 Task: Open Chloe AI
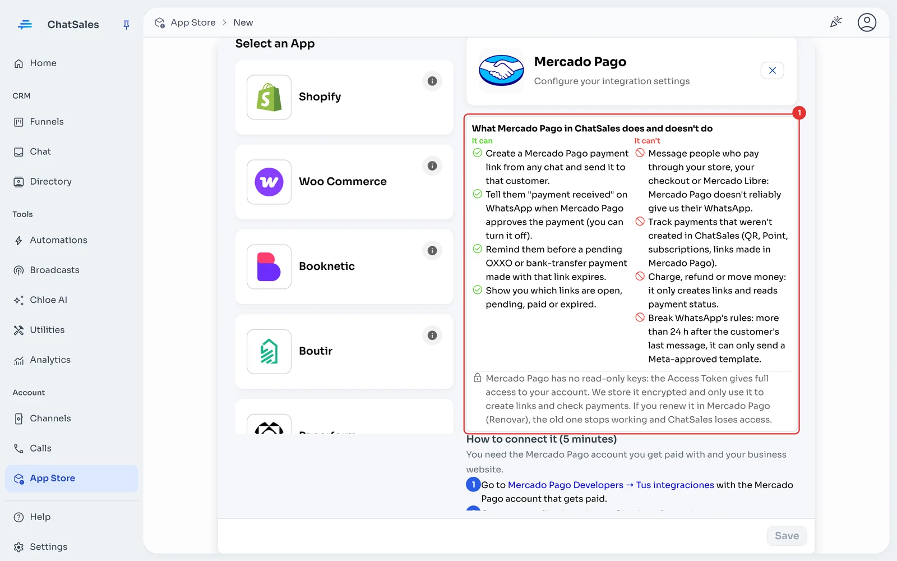click(71, 300)
